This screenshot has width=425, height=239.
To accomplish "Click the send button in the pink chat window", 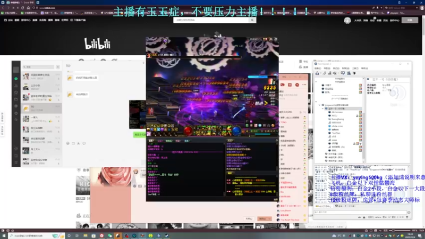I will [262, 219].
